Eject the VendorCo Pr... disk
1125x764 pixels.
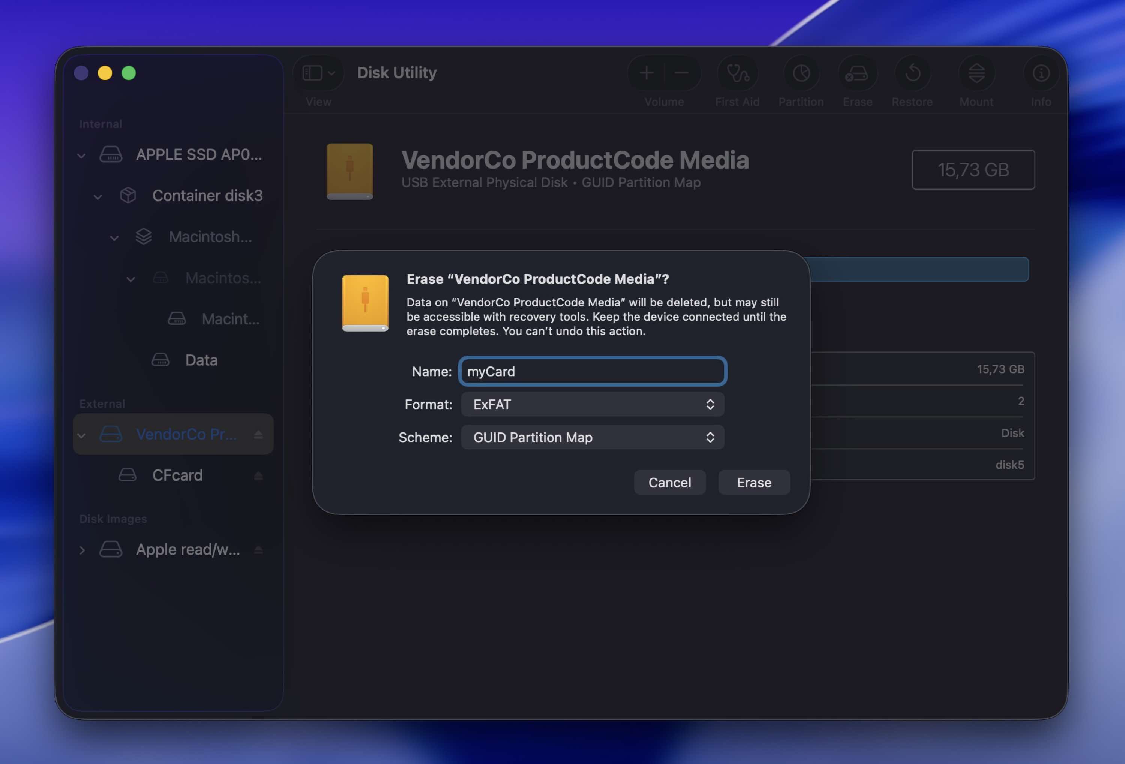pos(258,434)
